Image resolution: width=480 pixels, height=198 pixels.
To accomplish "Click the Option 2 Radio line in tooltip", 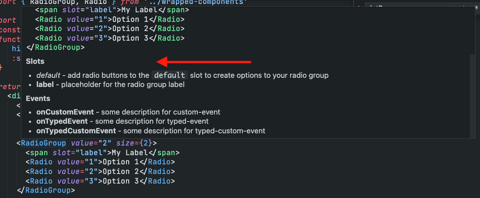I will coord(109,29).
